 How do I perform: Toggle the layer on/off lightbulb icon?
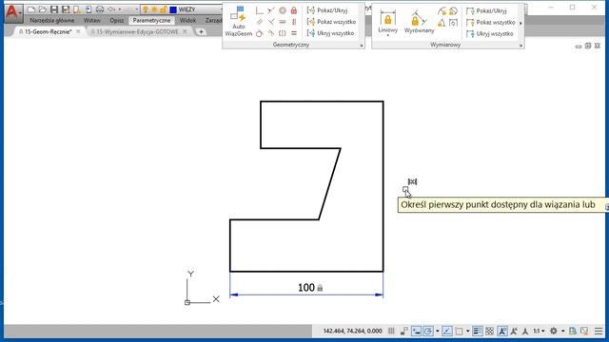pos(146,9)
